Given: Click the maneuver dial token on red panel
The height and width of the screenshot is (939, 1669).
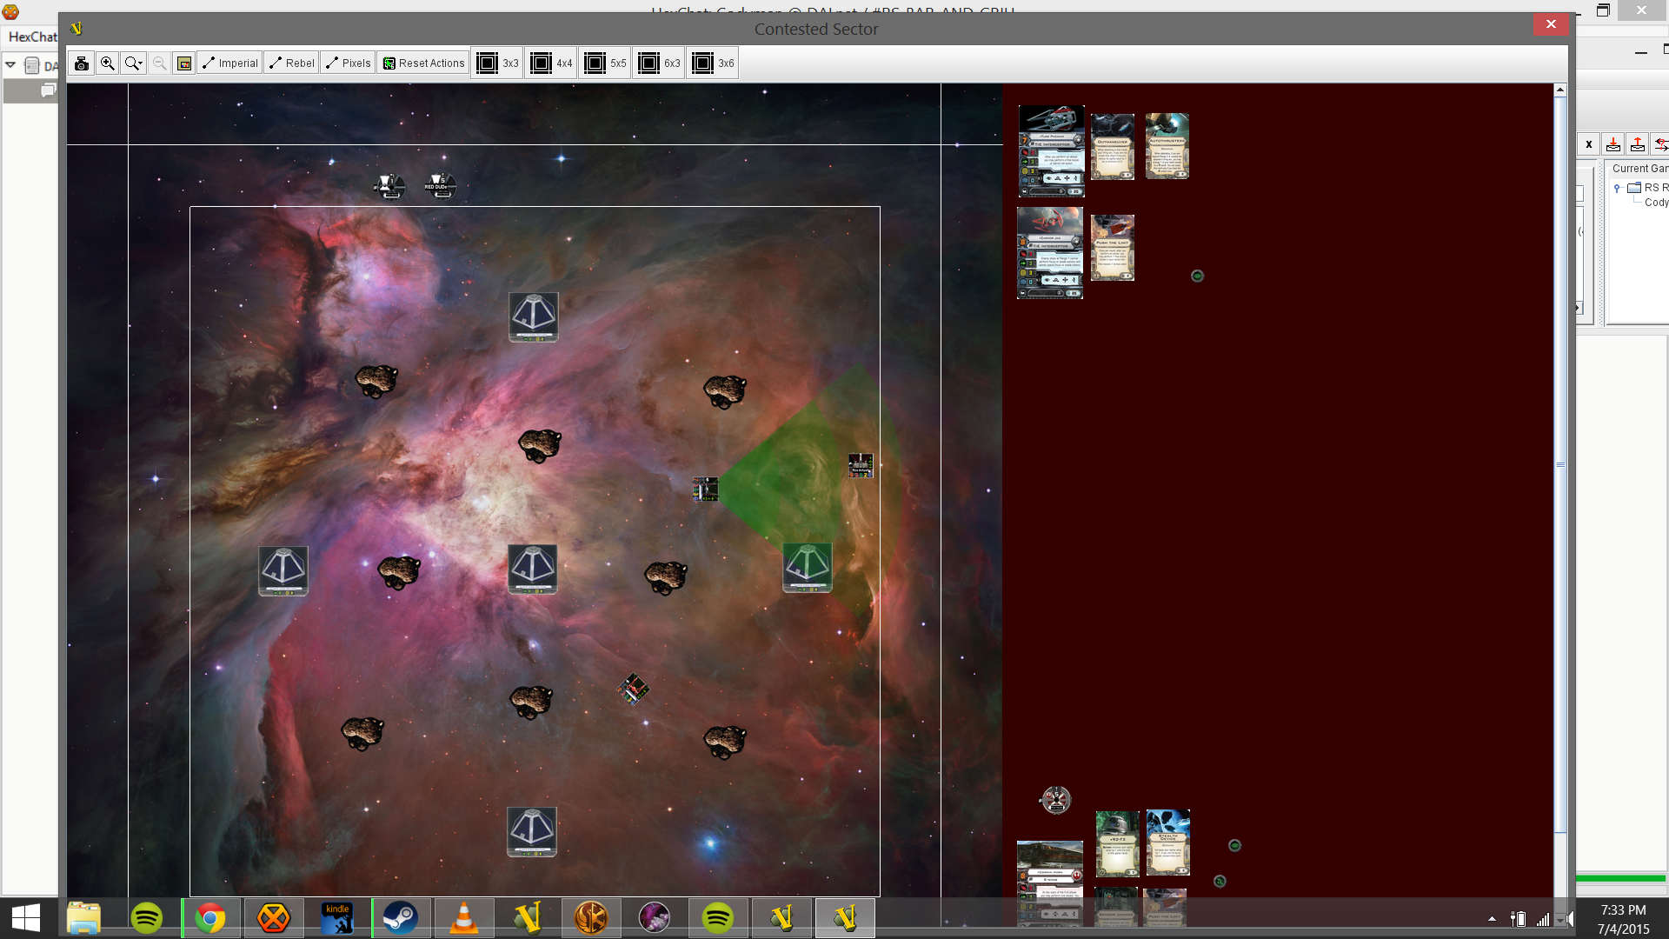Looking at the screenshot, I should coord(1056,800).
